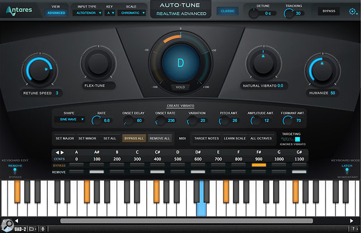361x233 pixels.
Task: Click the Onset Delay knob
Action: (128, 120)
